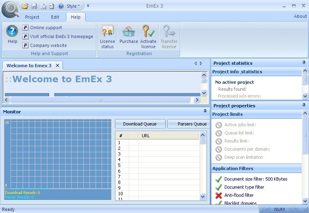The image size is (309, 213).
Task: Click the small blue help icon in quick-access bar
Action: 61,6
